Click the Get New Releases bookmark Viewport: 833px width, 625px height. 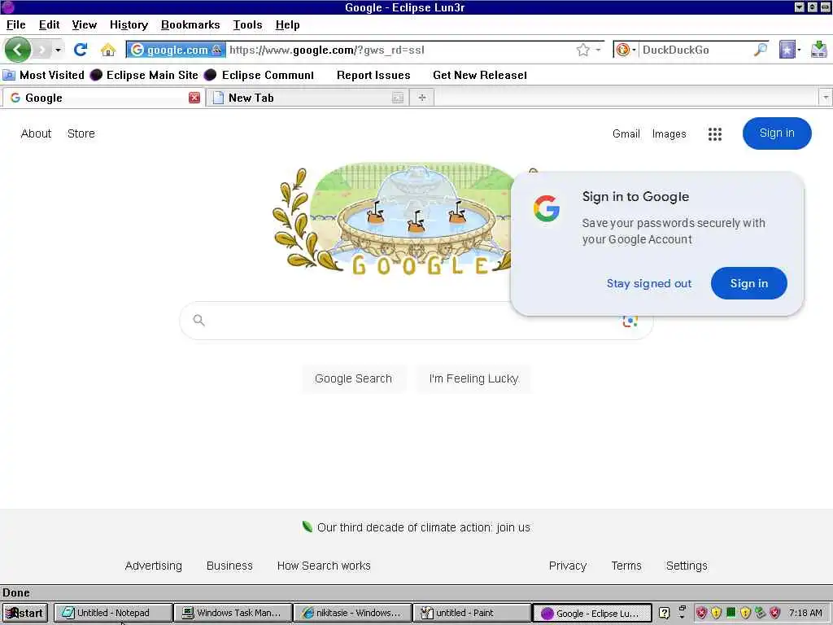(480, 75)
